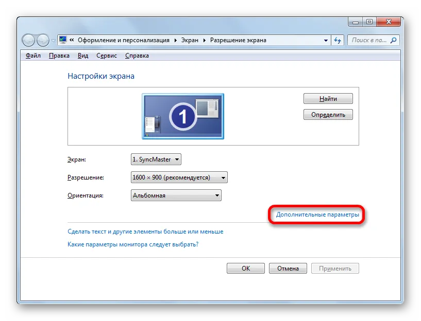This screenshot has height=321, width=421.
Task: Click the Отмена button
Action: (288, 268)
